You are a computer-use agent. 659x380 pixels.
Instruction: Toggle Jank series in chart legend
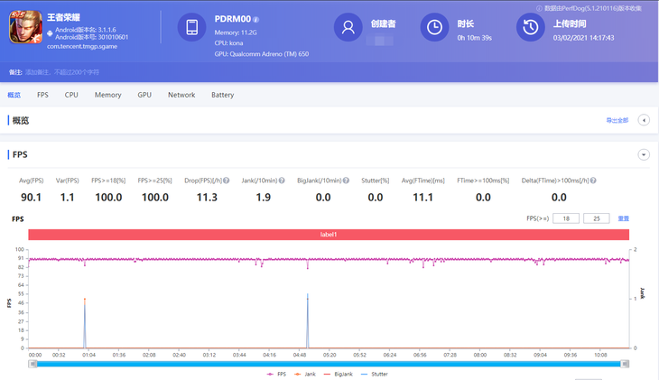tap(305, 374)
